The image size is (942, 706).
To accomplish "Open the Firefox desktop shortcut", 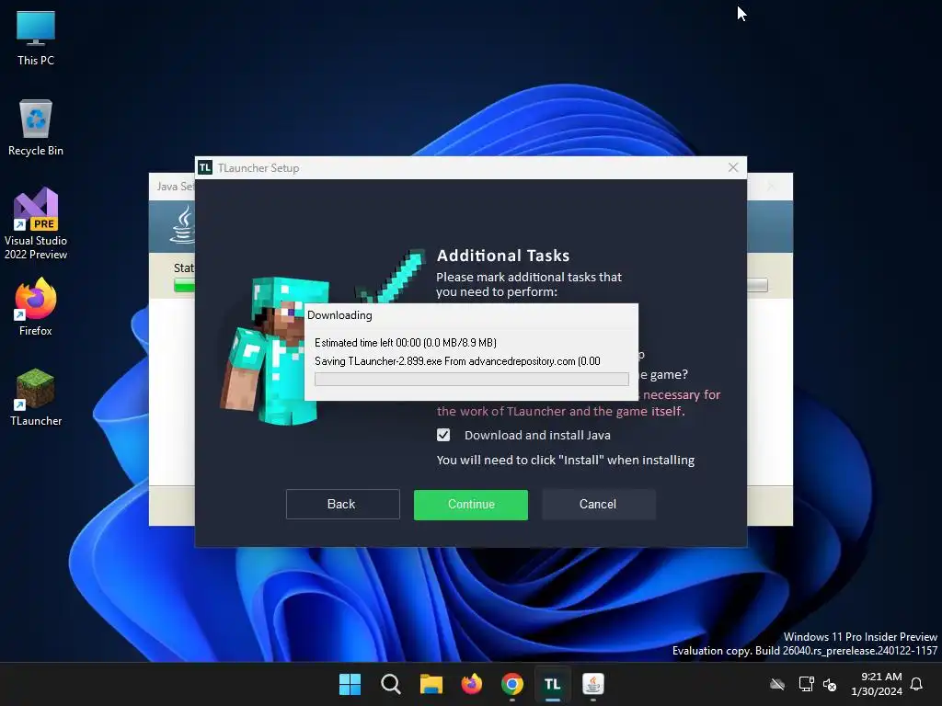I will (x=36, y=307).
